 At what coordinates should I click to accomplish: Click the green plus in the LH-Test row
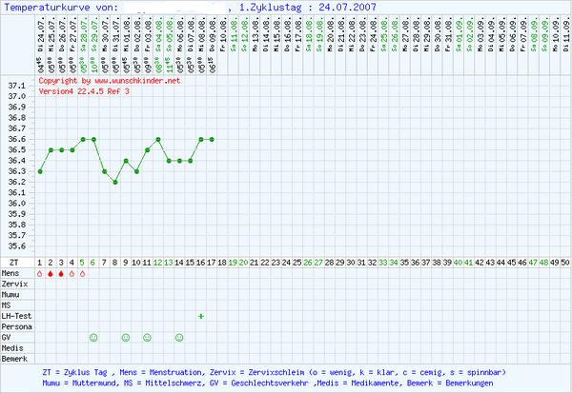point(201,316)
